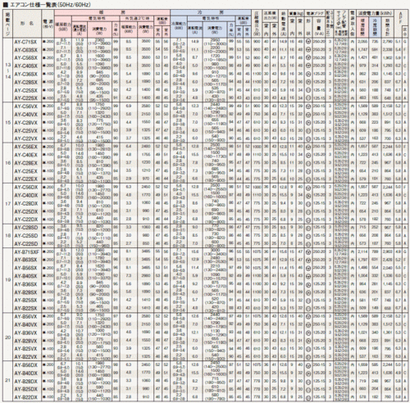Screen dimensions: 410x403
Task: Select the AY-B28SX model cell
Action: click(26, 292)
